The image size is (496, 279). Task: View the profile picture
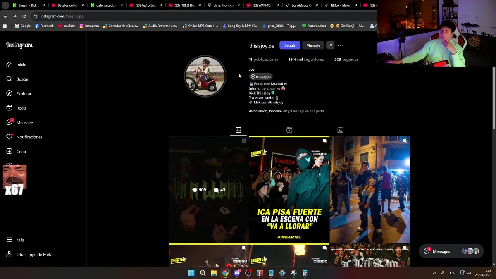coord(205,76)
